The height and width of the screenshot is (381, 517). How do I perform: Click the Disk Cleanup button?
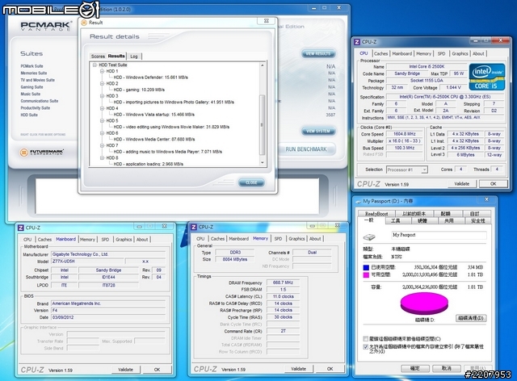[471, 318]
